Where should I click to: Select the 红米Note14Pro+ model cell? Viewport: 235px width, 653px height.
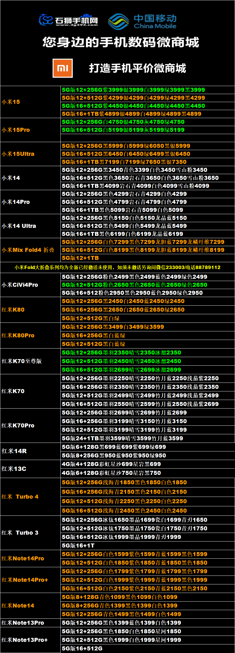pyautogui.click(x=30, y=580)
